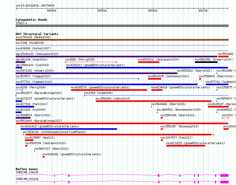Click nsv820141 (Kim2009) label
The height and width of the screenshot is (185, 236).
click(x=31, y=110)
